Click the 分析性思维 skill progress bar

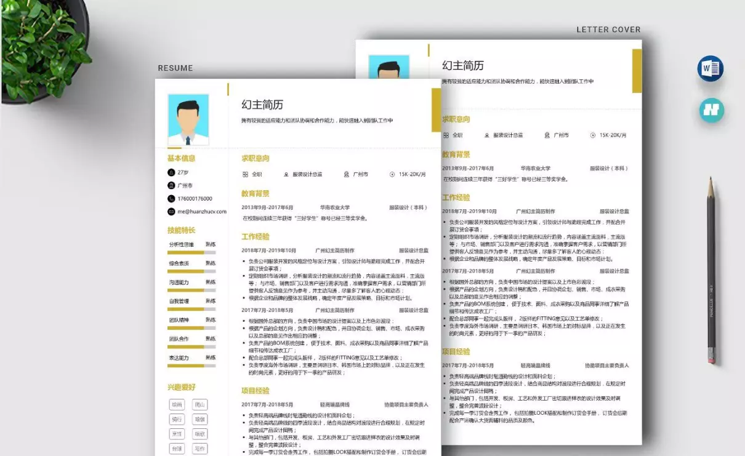(x=191, y=252)
